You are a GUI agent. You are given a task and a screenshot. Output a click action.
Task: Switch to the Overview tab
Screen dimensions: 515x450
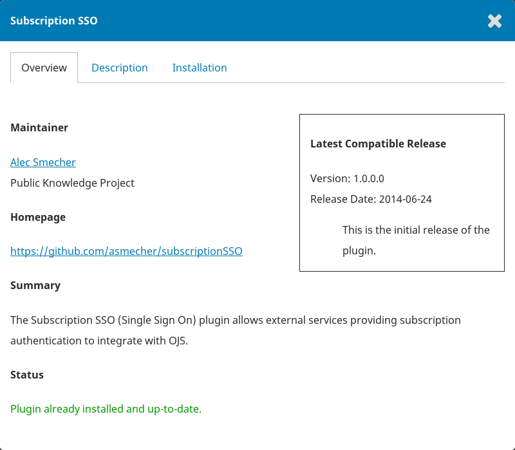coord(44,68)
